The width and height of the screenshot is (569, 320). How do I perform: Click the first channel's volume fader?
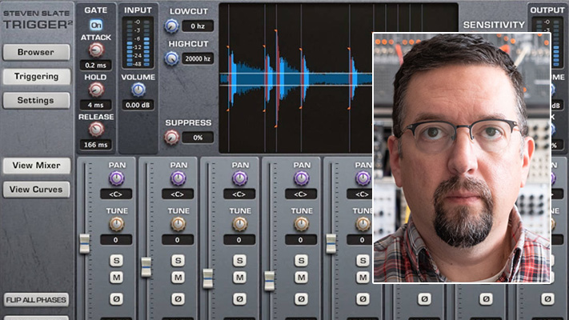tap(85, 244)
